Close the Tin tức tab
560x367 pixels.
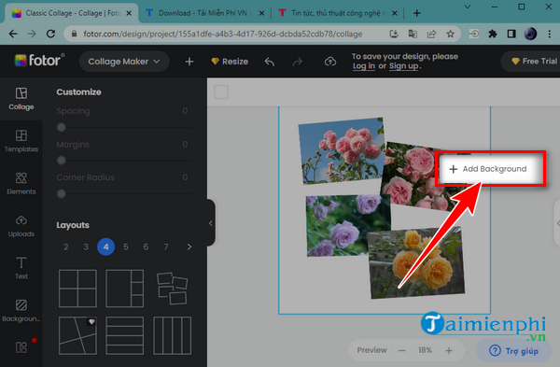point(394,13)
